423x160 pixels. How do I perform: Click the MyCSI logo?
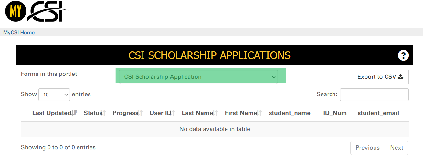36,11
